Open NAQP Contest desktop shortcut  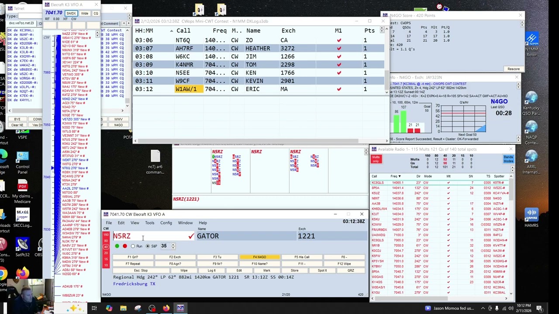click(x=531, y=133)
